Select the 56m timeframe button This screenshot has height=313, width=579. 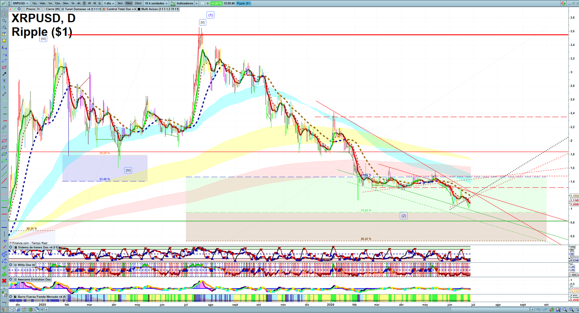[65, 3]
